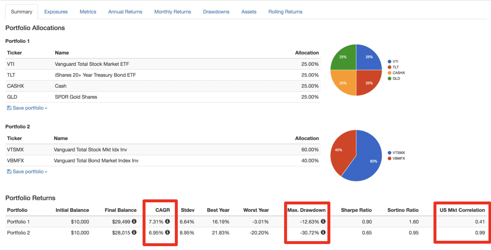Viewport: 491px width, 250px height.
Task: View the Drawdowns tab
Action: coord(216,12)
